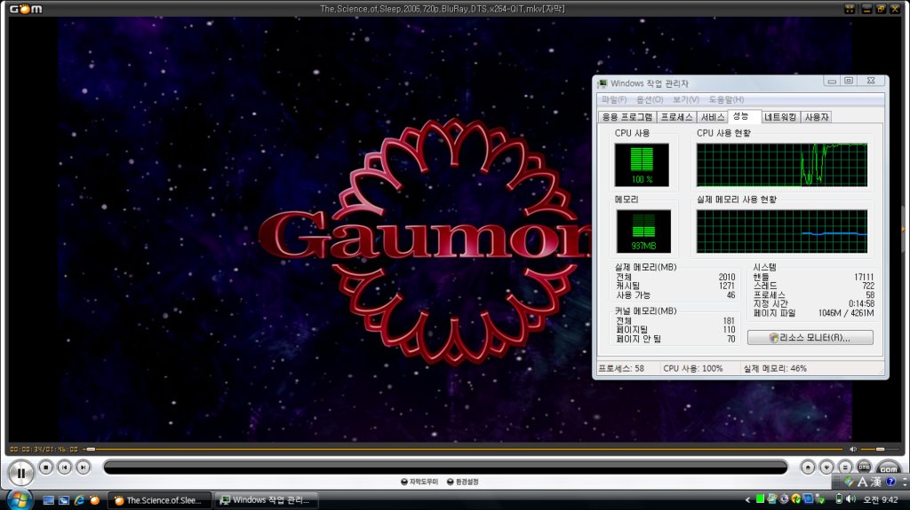910x510 pixels.
Task: Click the CPU 사용 현황 history graph
Action: click(782, 165)
